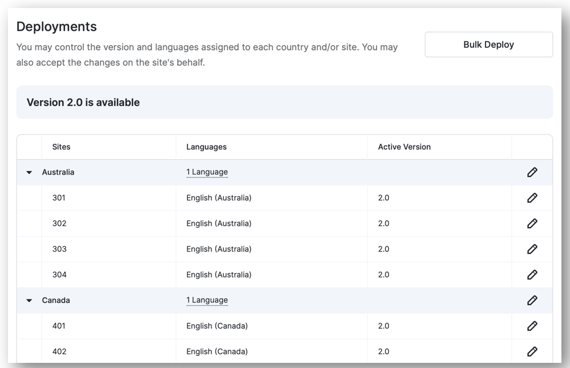Screen dimensions: 570x368
Task: Open Canada's 1 Language link
Action: [207, 300]
